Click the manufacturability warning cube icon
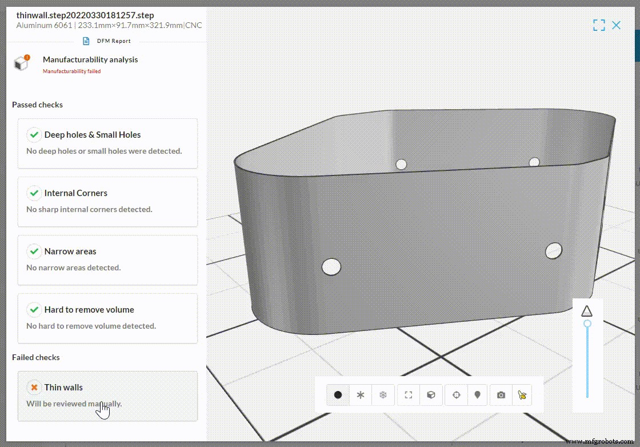 [x=21, y=63]
